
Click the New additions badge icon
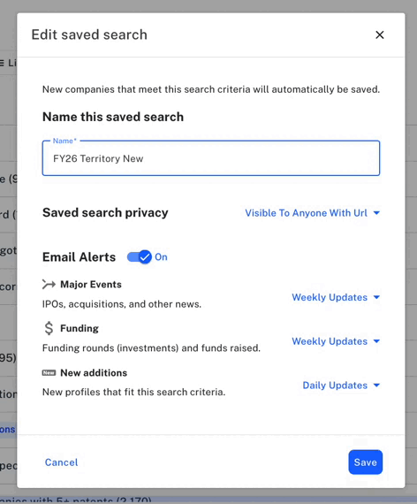[49, 372]
